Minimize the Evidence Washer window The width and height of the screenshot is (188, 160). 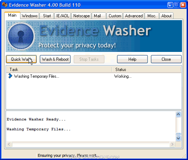(x=170, y=5)
